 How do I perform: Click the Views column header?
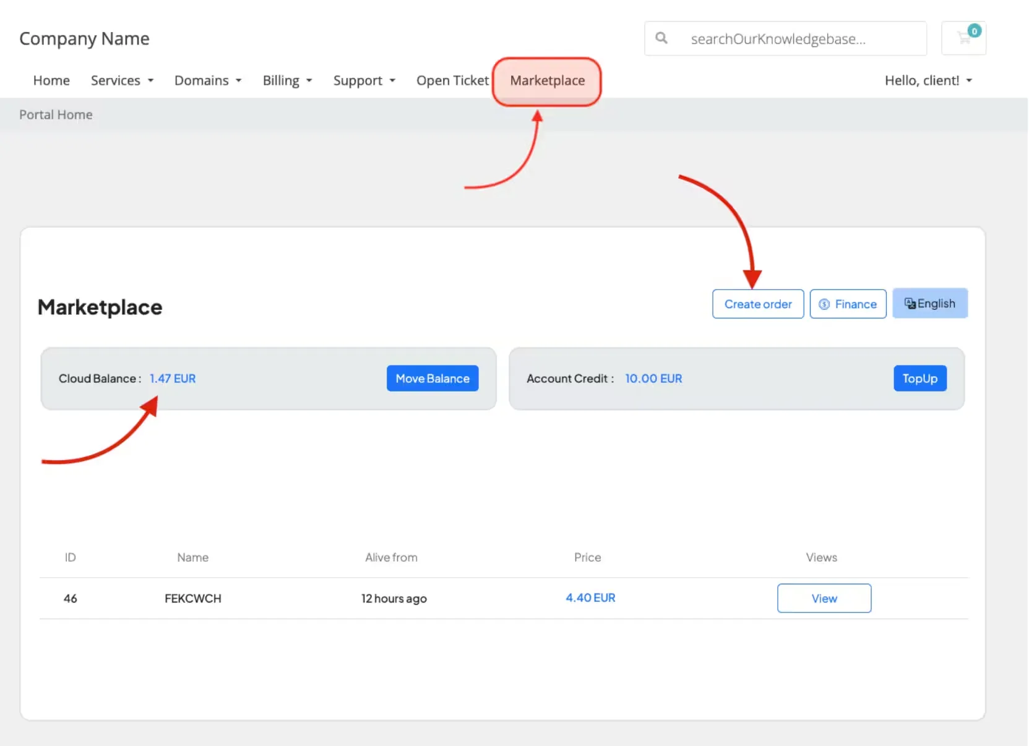click(x=821, y=557)
